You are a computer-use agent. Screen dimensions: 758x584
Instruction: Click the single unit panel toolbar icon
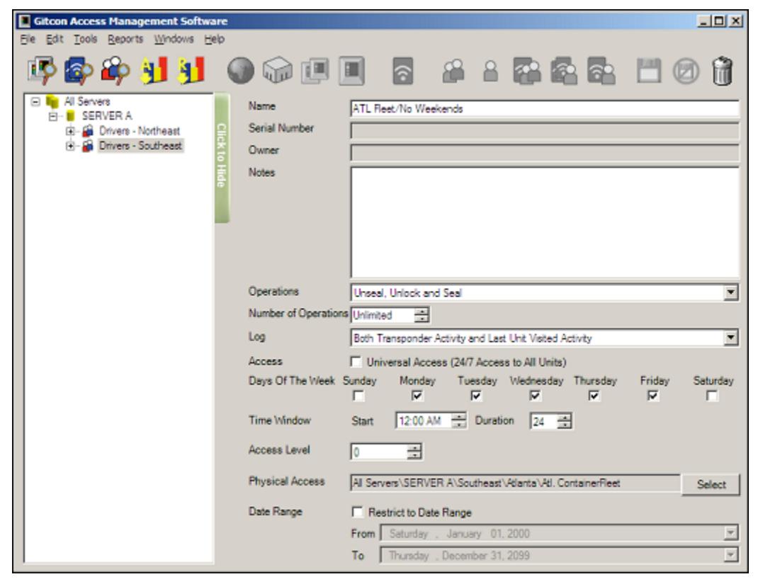[352, 71]
